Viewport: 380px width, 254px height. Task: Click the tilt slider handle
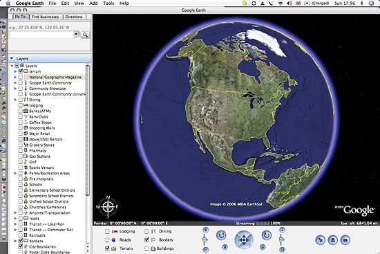coord(282,240)
